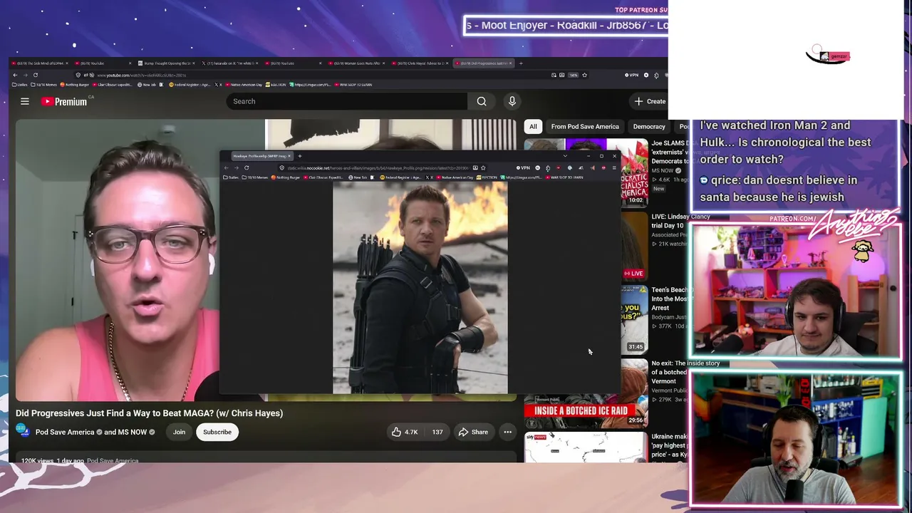Open the No exit: The inside story title
Image resolution: width=912 pixels, height=513 pixels.
[x=685, y=372]
